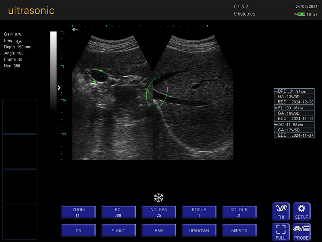This screenshot has width=322, height=242.
Task: Click the battery status indicator
Action: click(301, 15)
